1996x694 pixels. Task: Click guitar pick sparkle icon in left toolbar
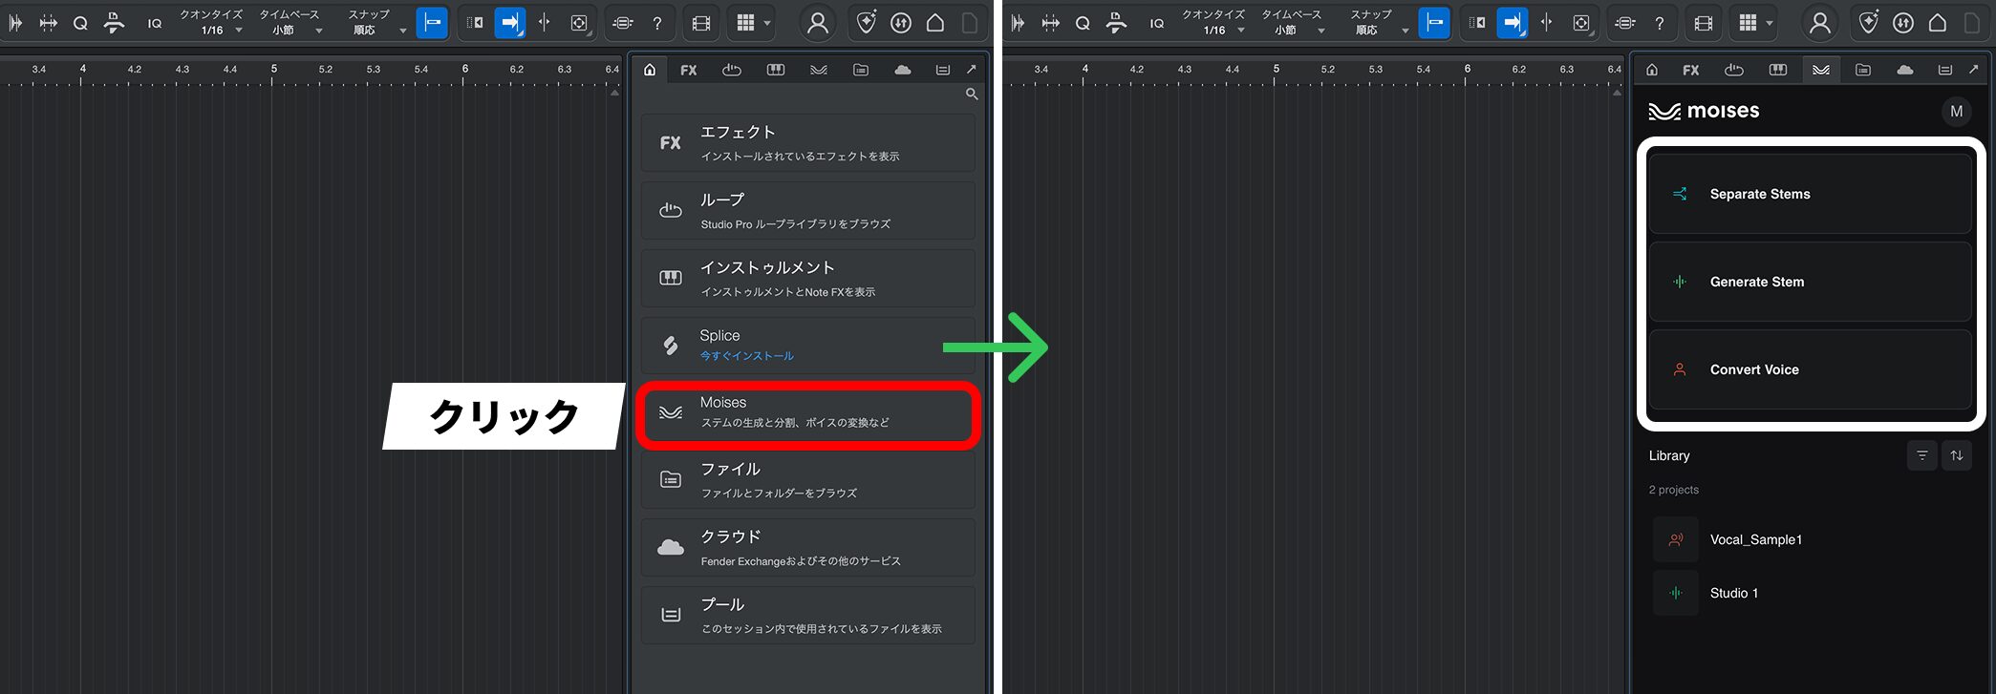[866, 23]
